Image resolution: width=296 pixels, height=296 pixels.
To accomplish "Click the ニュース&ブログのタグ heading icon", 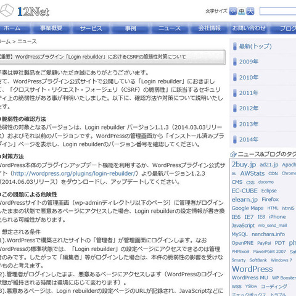I will pos(233,154).
